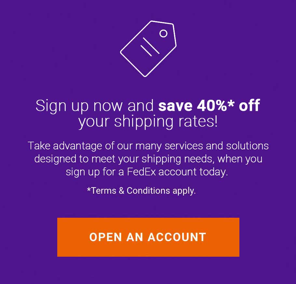The image size is (296, 284).
Task: Click the word "FedEx" in the paragraph
Action: (x=141, y=172)
